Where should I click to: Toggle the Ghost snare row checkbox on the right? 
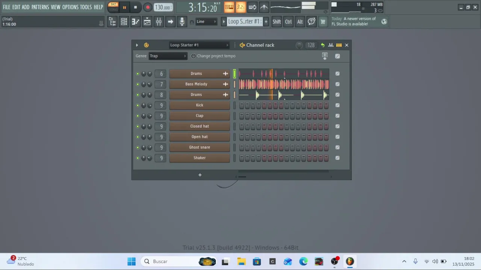(337, 147)
